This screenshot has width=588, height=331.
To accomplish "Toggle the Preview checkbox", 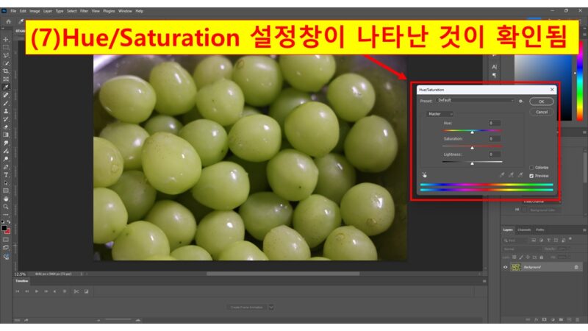I will tap(531, 176).
